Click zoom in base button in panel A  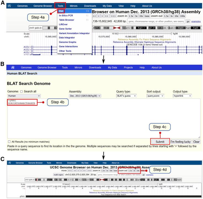pyautogui.click(x=147, y=16)
